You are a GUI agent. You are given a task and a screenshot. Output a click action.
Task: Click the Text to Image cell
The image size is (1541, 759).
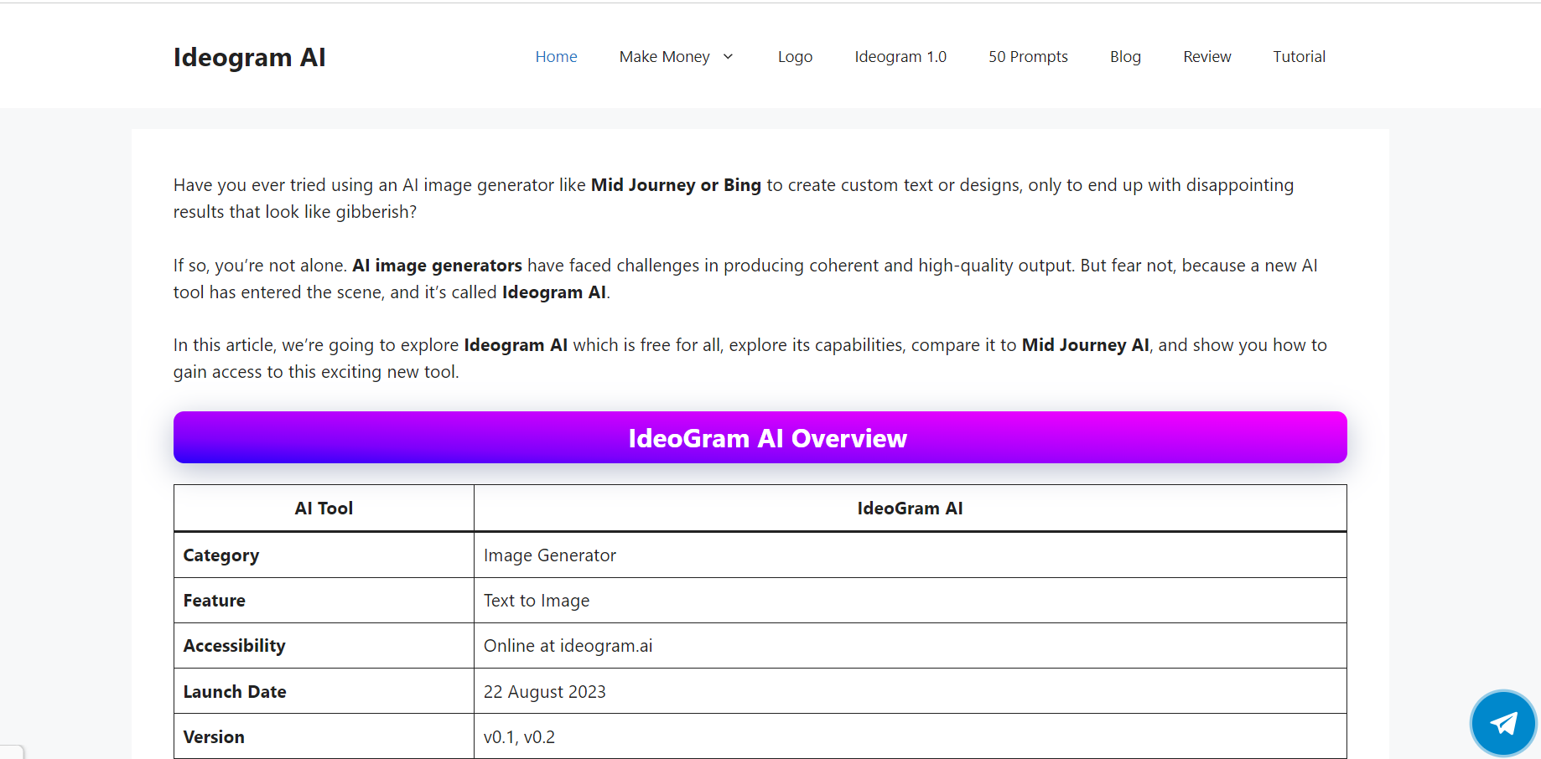click(537, 600)
